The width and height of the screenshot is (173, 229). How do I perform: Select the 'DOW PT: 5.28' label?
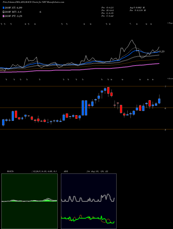click(13, 16)
